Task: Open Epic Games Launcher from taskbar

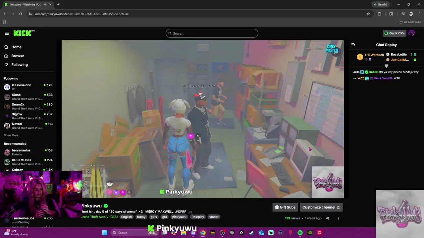Action: point(232,233)
